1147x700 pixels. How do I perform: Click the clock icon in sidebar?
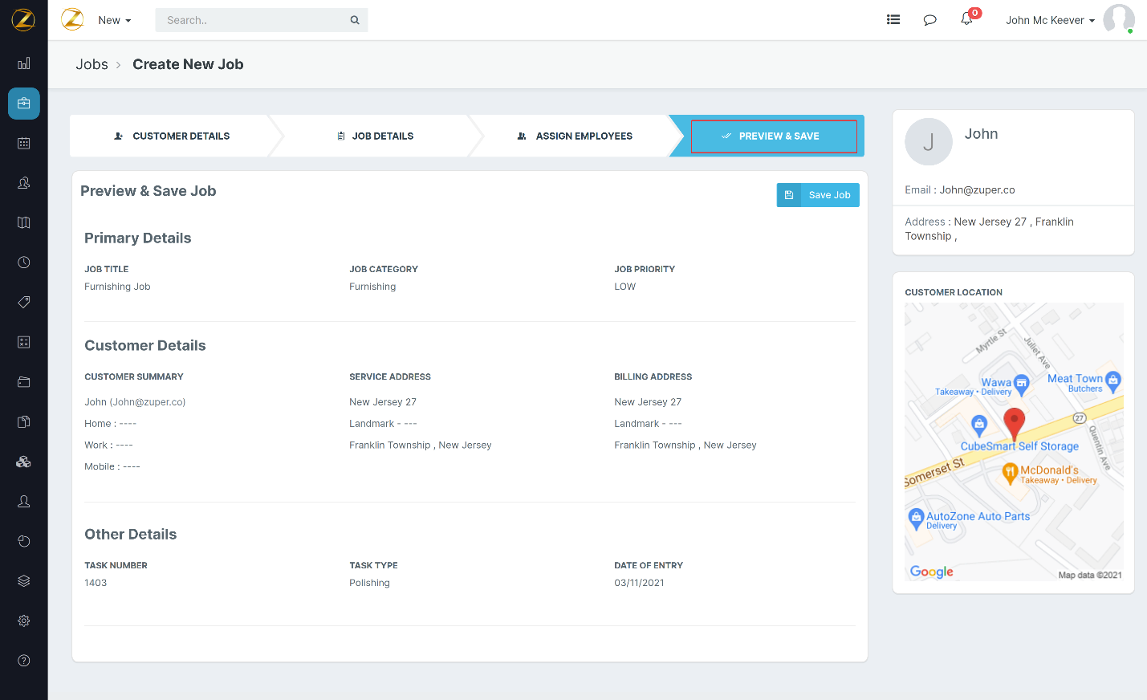pyautogui.click(x=24, y=262)
